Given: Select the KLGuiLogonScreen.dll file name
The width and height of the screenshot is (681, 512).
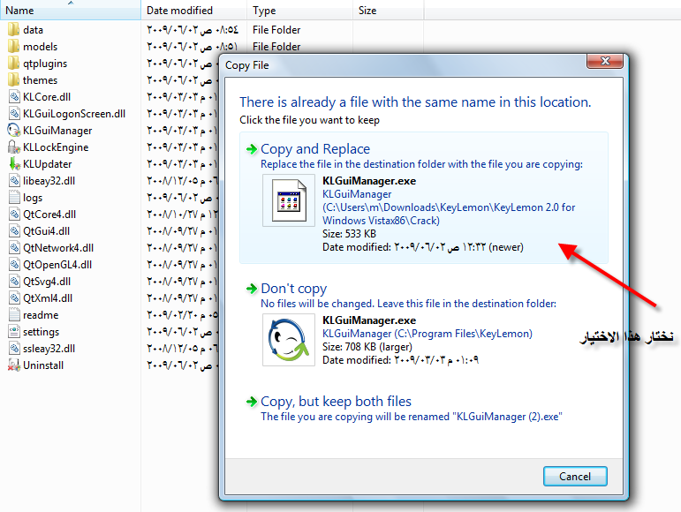Looking at the screenshot, I should pos(74,114).
